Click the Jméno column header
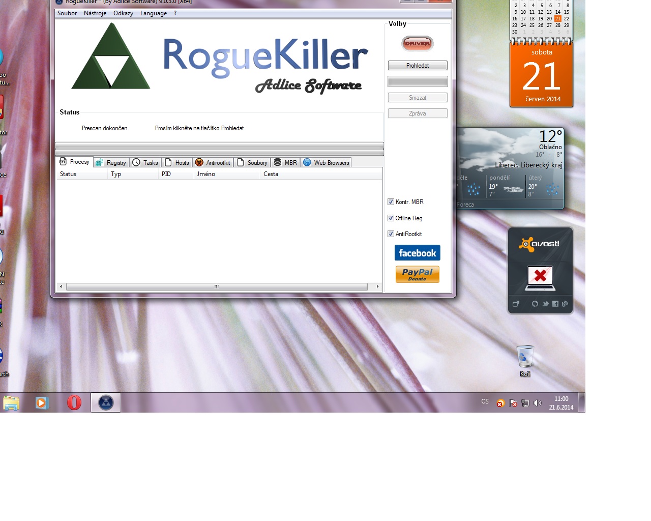Image resolution: width=651 pixels, height=521 pixels. tap(227, 174)
